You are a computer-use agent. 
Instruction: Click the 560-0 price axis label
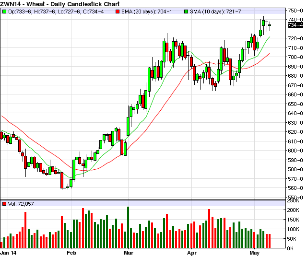pos(295,188)
